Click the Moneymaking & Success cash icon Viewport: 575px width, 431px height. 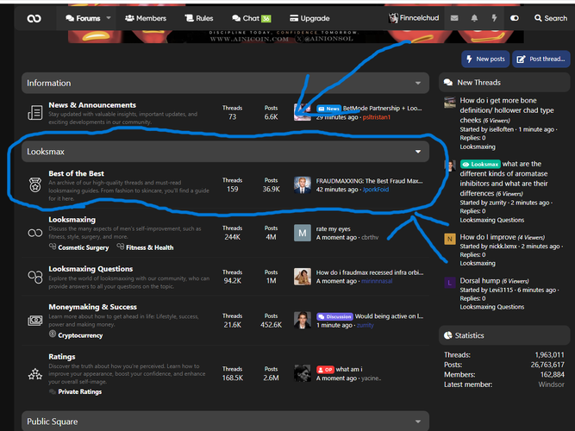(x=35, y=320)
